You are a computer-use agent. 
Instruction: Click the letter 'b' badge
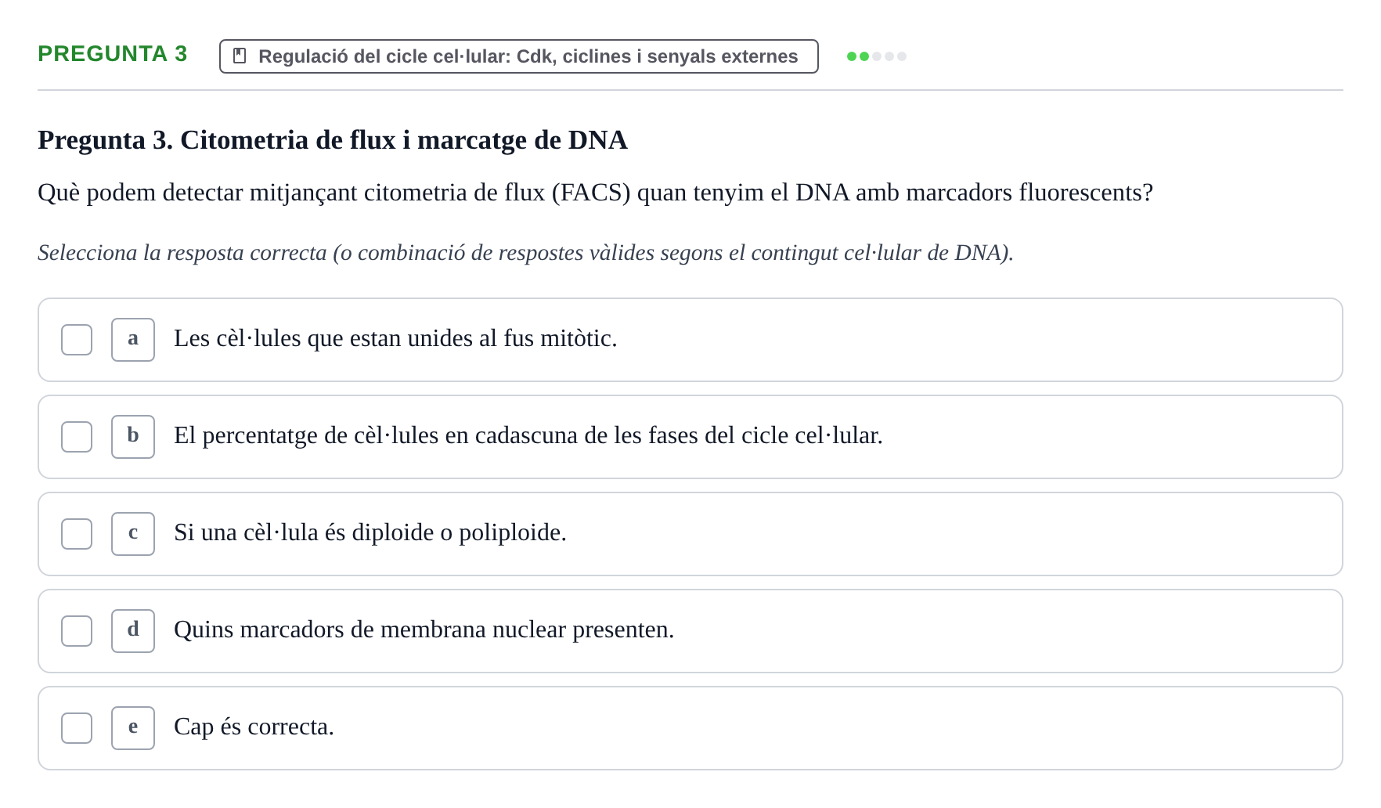(133, 437)
